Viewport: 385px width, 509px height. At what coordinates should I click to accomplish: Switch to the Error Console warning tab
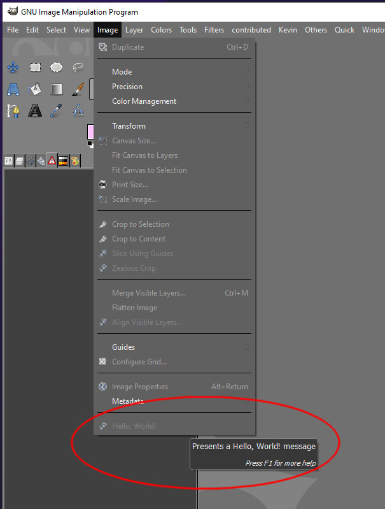tap(52, 161)
